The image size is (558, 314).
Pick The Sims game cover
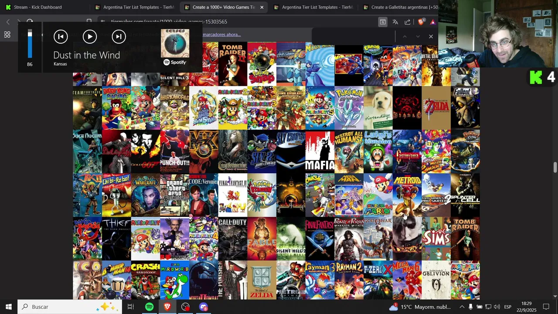pyautogui.click(x=436, y=239)
